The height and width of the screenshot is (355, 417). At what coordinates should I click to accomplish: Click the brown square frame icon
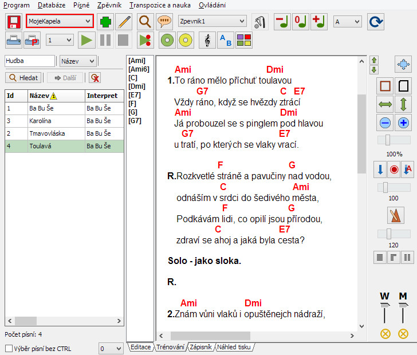pos(385,86)
